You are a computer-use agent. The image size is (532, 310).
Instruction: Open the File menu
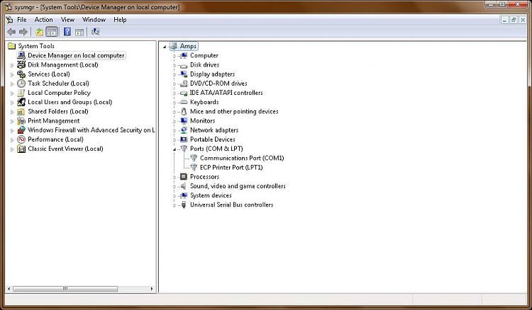(22, 20)
